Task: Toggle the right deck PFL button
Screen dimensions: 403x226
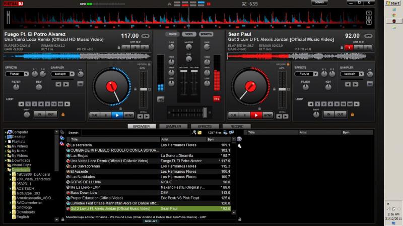Action: [x=217, y=99]
